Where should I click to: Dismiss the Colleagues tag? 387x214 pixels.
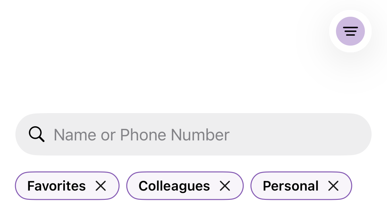pyautogui.click(x=225, y=186)
